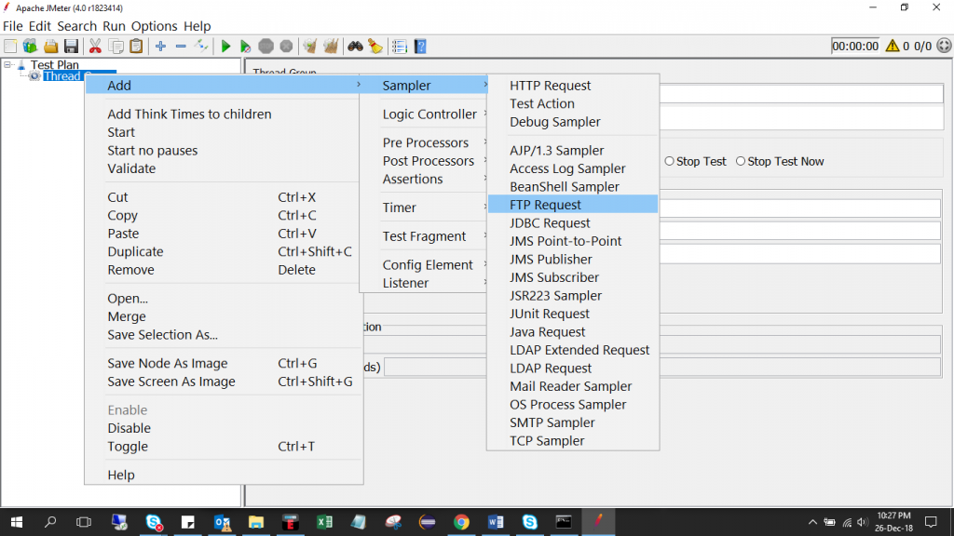954x536 pixels.
Task: Click the Cut scissors icon
Action: [x=95, y=47]
